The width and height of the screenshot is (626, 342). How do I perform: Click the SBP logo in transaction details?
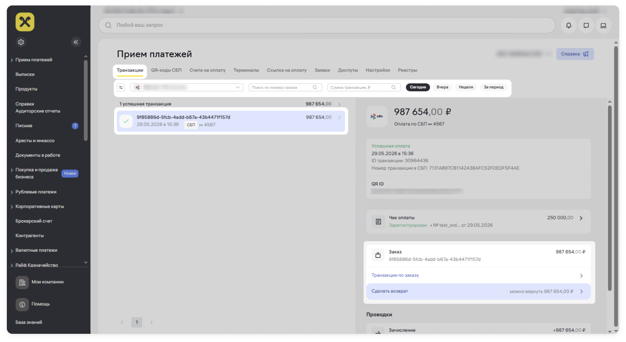pos(377,117)
